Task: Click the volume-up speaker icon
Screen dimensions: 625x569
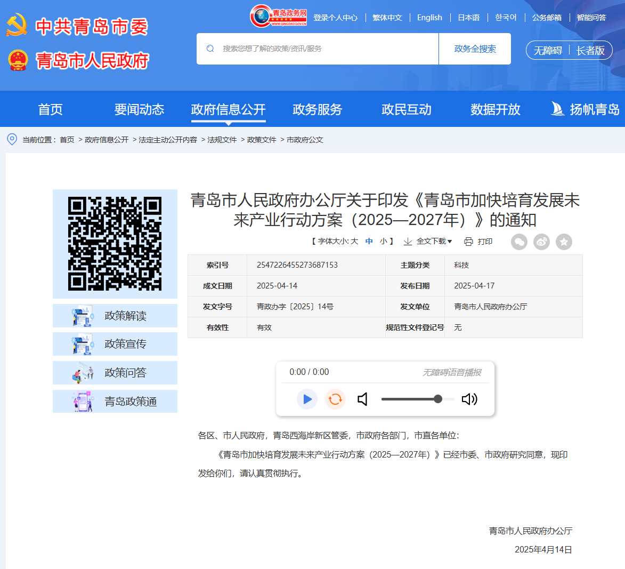Action: tap(469, 399)
